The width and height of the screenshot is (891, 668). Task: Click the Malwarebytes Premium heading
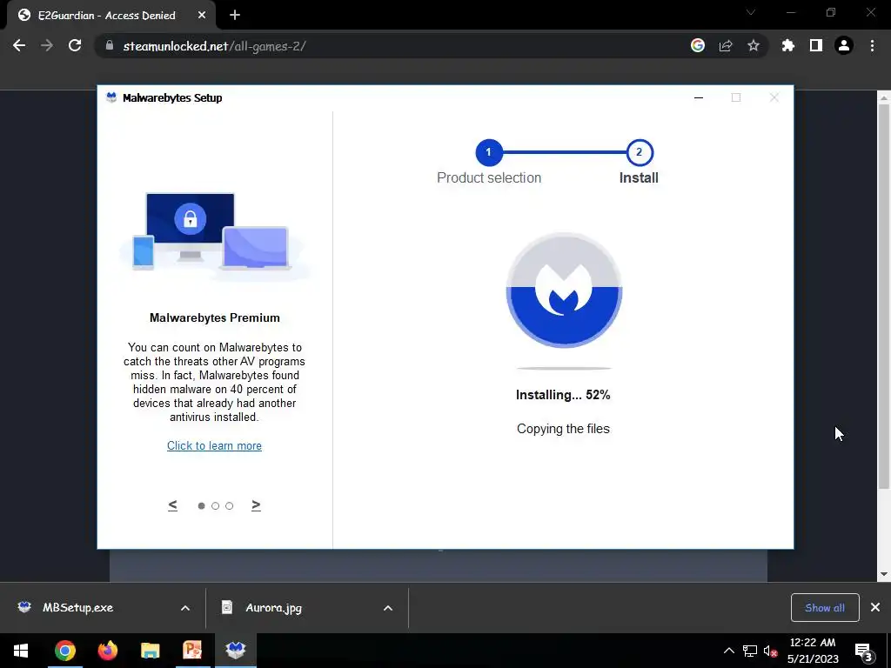coord(215,318)
